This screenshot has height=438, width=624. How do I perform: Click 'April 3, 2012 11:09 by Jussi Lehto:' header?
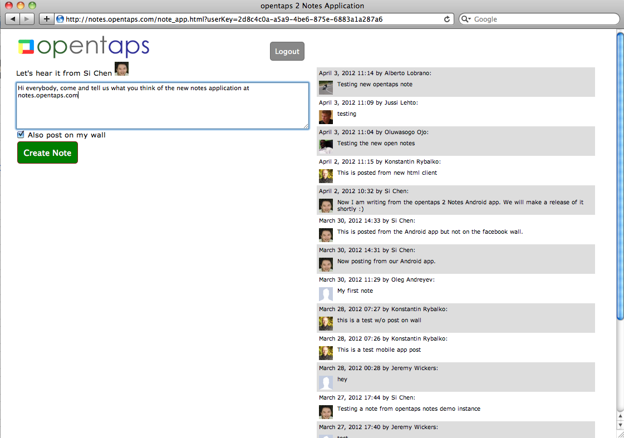(x=368, y=102)
